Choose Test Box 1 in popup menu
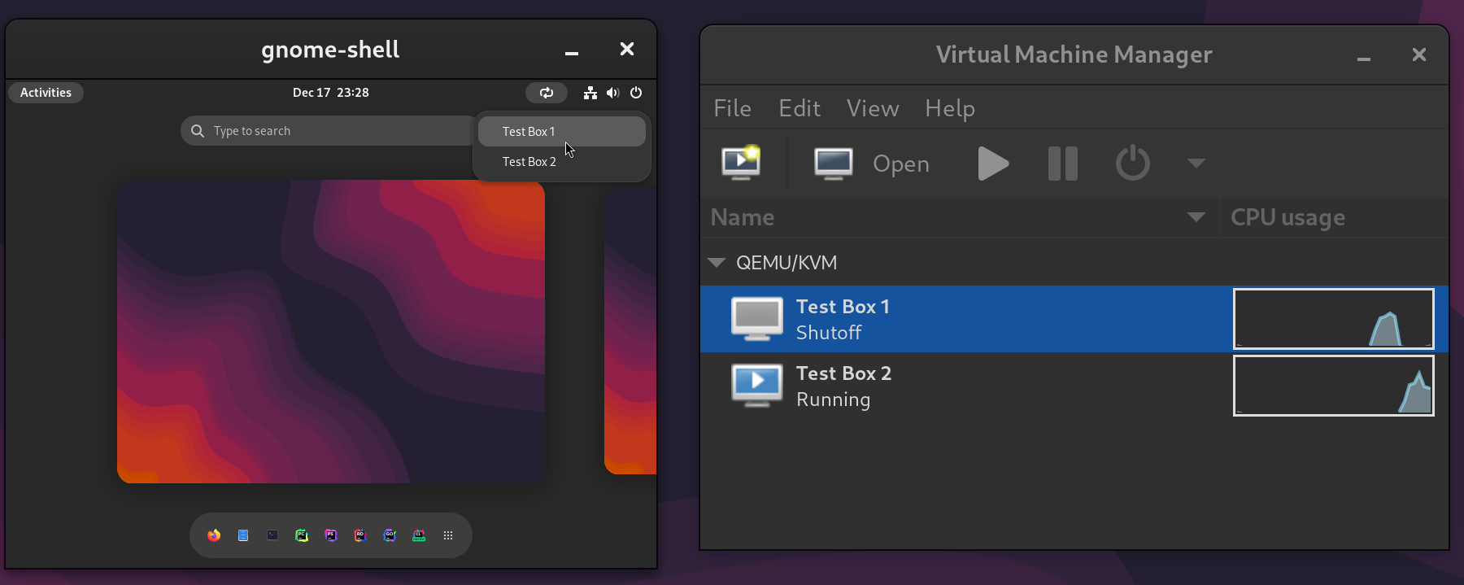The height and width of the screenshot is (585, 1464). click(x=562, y=131)
